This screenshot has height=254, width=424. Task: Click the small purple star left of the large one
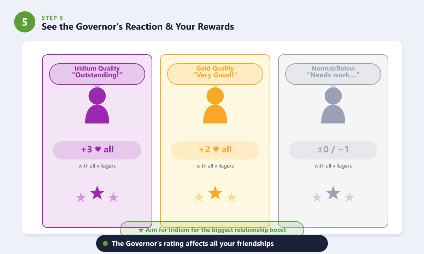81,197
